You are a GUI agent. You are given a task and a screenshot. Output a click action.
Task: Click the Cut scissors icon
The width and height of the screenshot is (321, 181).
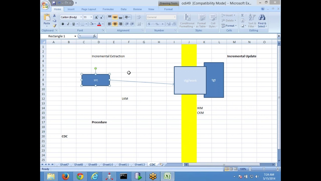[54, 16]
